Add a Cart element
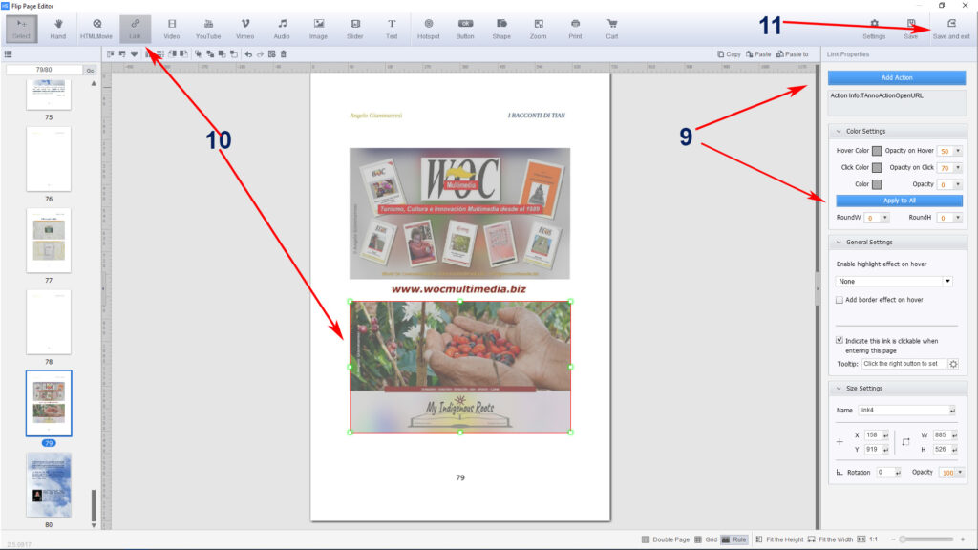Screen dimensions: 978x550 coord(612,29)
